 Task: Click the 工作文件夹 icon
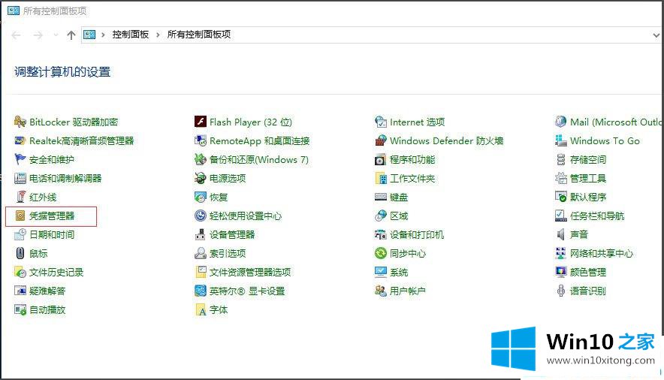click(381, 178)
